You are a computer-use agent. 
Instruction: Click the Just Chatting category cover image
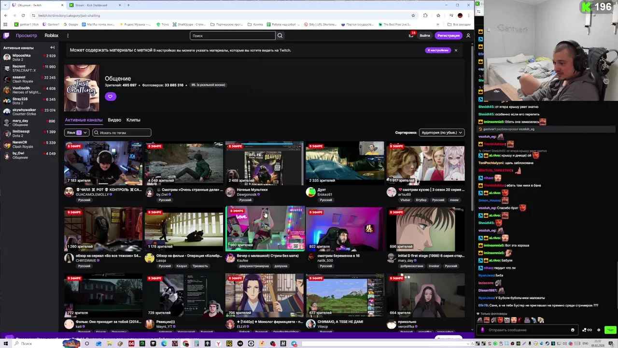tap(82, 88)
